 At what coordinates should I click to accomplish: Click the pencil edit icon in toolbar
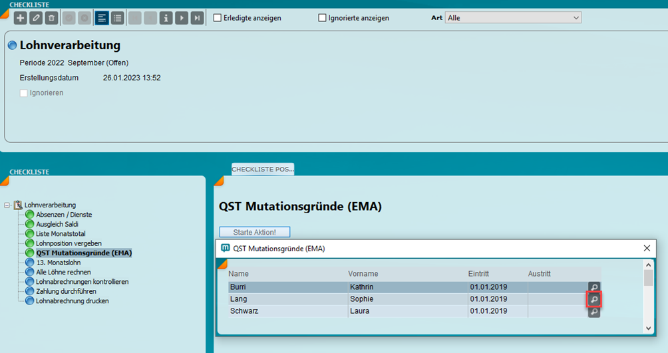(36, 18)
